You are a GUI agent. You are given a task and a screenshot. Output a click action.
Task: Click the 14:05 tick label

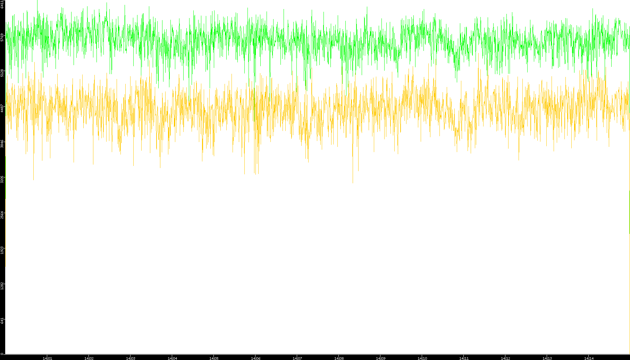[214, 358]
